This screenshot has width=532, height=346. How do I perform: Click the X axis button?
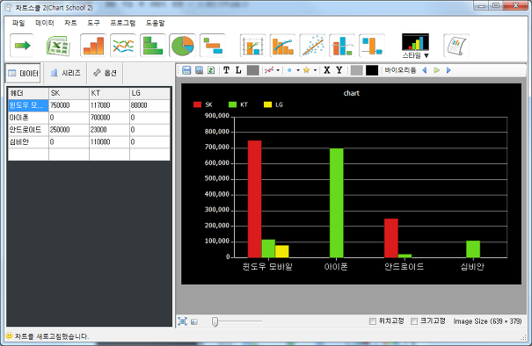pos(327,70)
